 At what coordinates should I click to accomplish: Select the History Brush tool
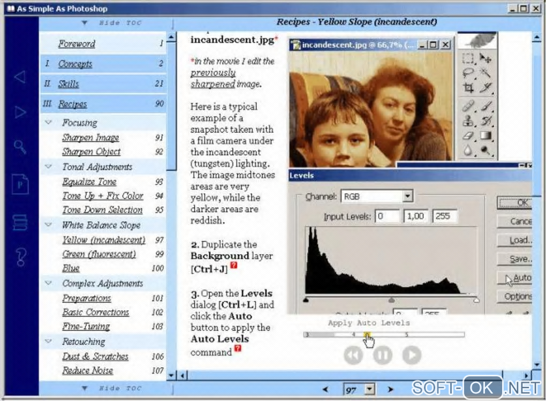[x=486, y=120]
